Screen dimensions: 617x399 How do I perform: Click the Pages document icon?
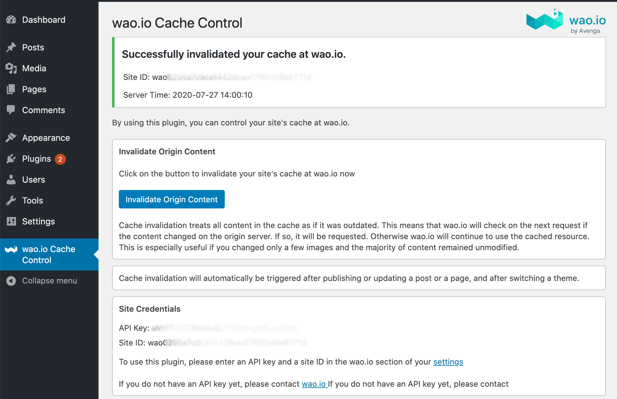coord(11,89)
